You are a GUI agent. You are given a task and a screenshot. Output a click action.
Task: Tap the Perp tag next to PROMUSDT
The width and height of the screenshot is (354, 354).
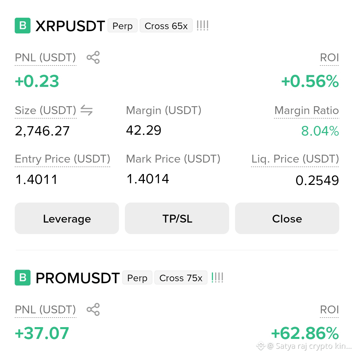pyautogui.click(x=137, y=278)
